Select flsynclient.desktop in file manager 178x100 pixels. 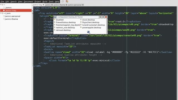pyautogui.click(x=91, y=22)
